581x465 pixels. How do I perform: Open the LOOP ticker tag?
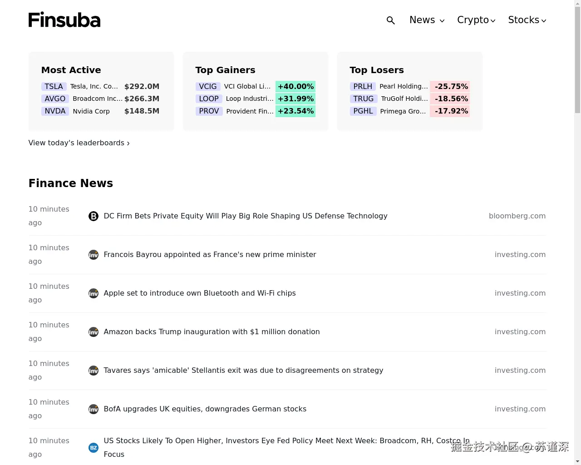point(209,99)
